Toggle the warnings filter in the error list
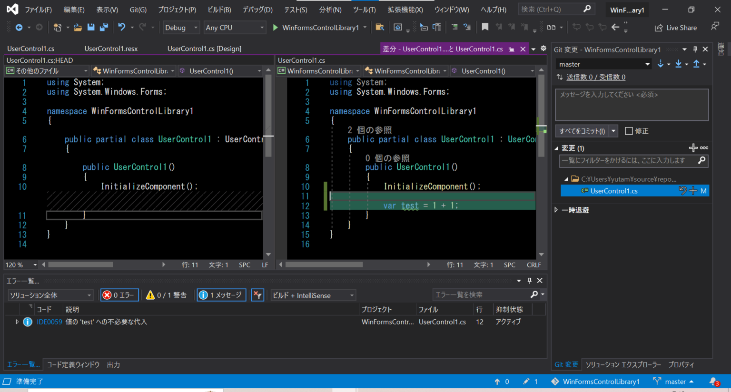This screenshot has width=731, height=392. (x=166, y=294)
